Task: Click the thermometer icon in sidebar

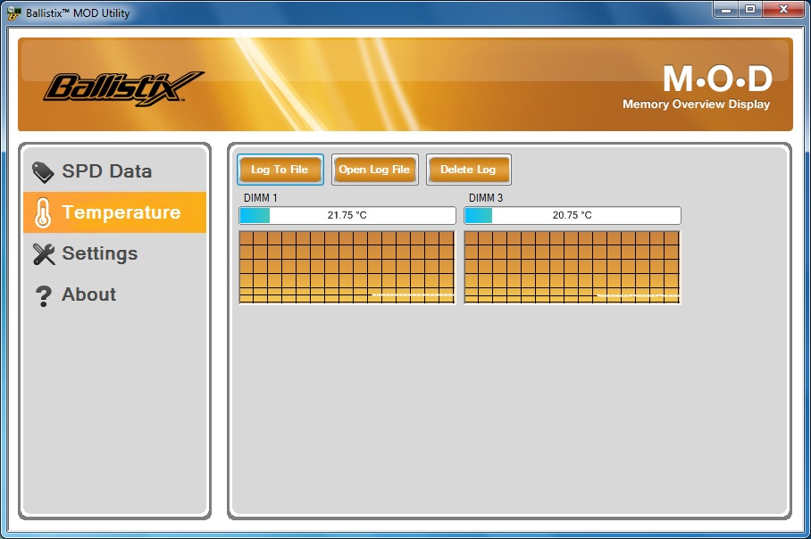Action: tap(43, 212)
